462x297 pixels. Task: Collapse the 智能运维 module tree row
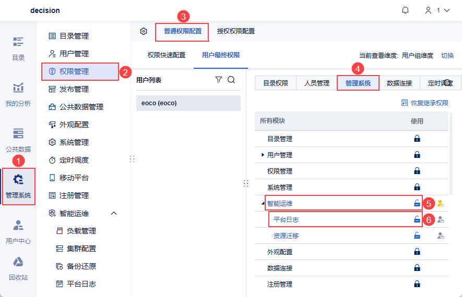coord(263,203)
